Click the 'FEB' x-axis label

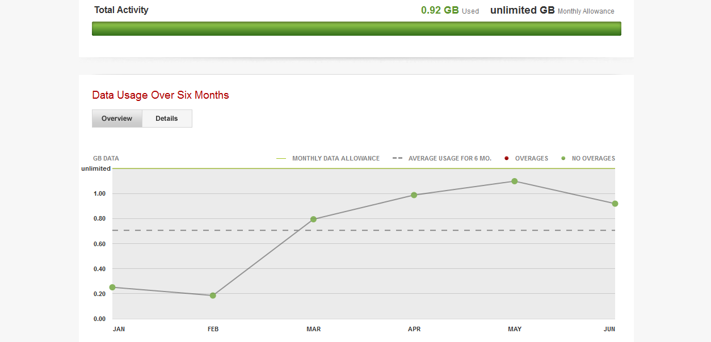click(x=213, y=329)
